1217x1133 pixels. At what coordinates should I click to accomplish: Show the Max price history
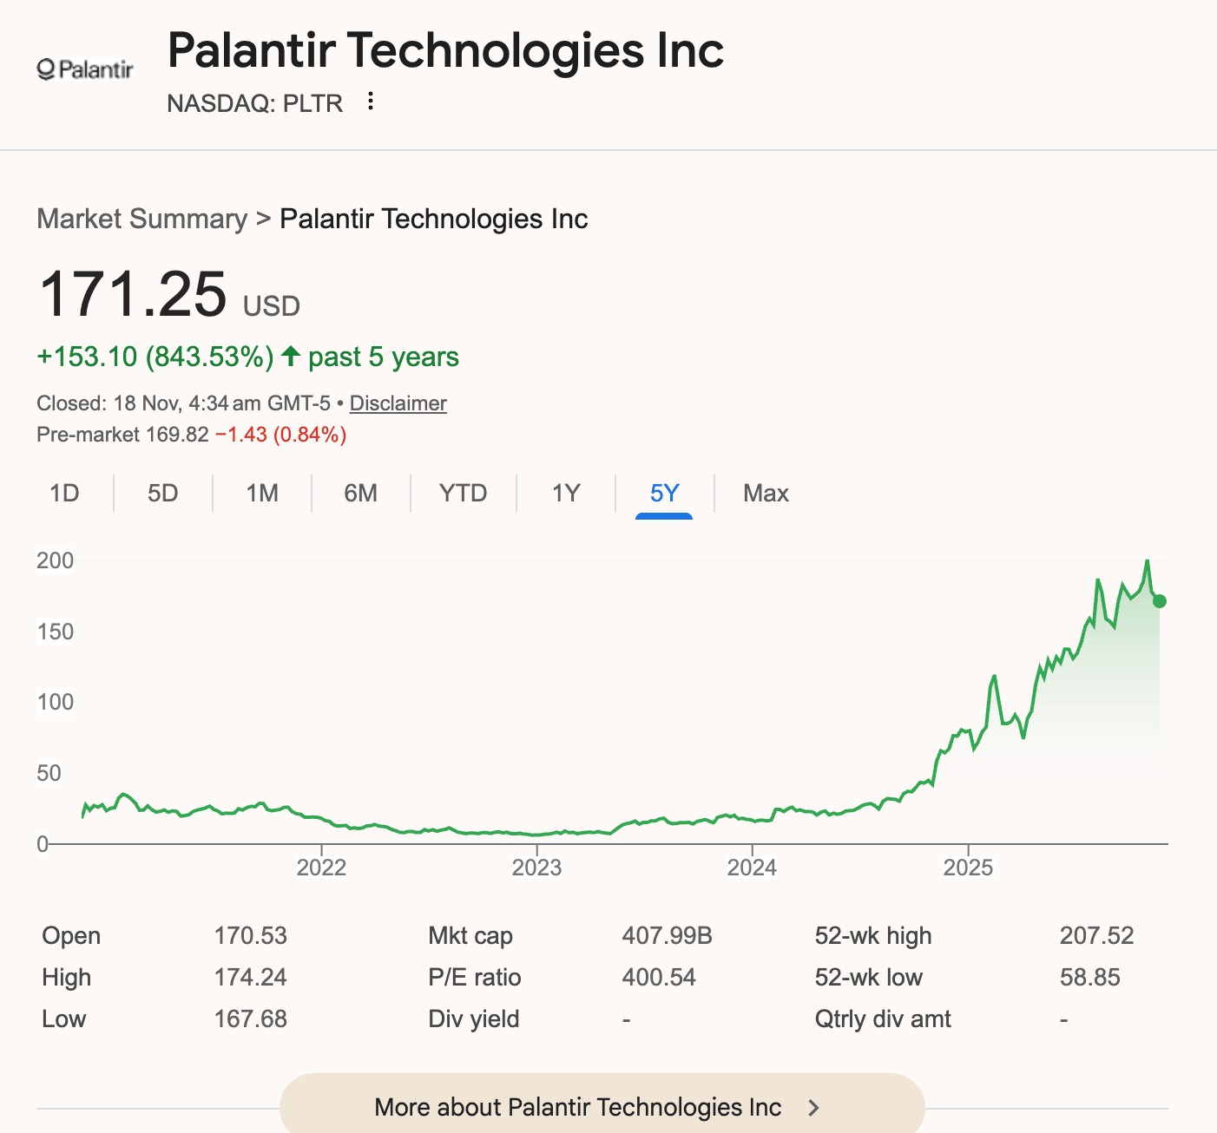(x=766, y=494)
